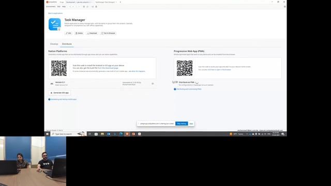Viewport: 331px width, 186px height.
Task: Click the Delete button with trash icon
Action: point(79,33)
